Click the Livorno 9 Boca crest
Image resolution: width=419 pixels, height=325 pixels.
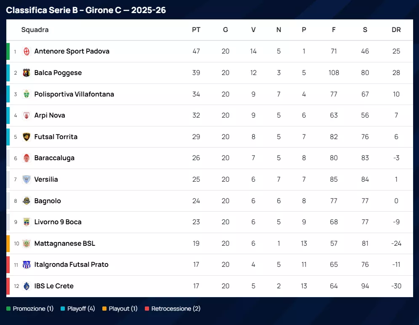coord(27,222)
